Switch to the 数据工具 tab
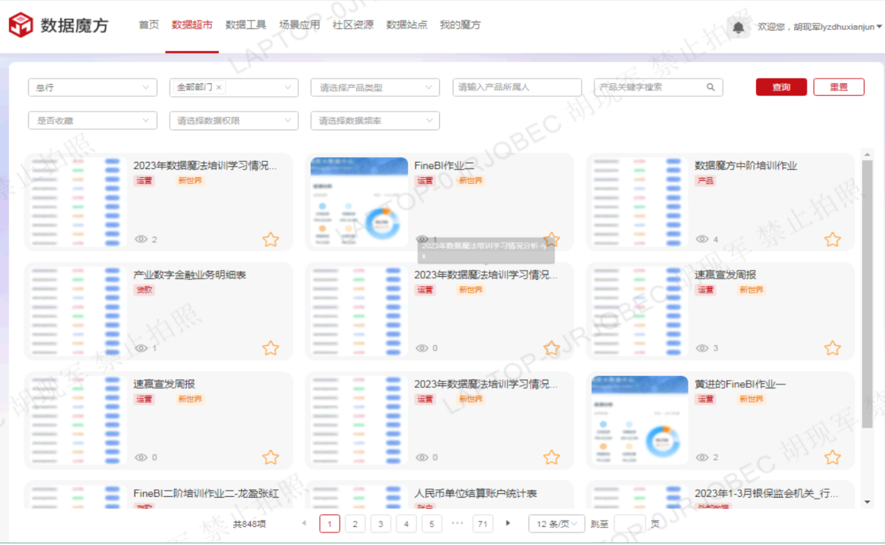This screenshot has height=545, width=885. [245, 25]
